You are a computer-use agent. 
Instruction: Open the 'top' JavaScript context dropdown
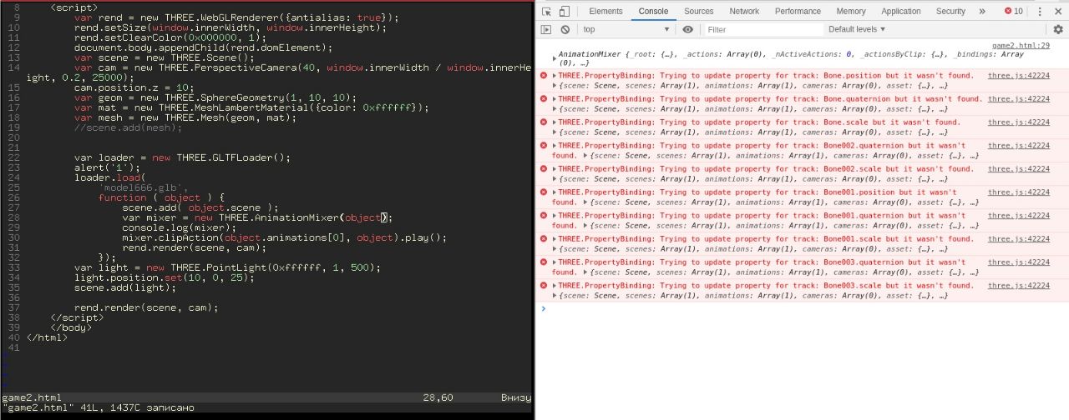click(x=626, y=29)
